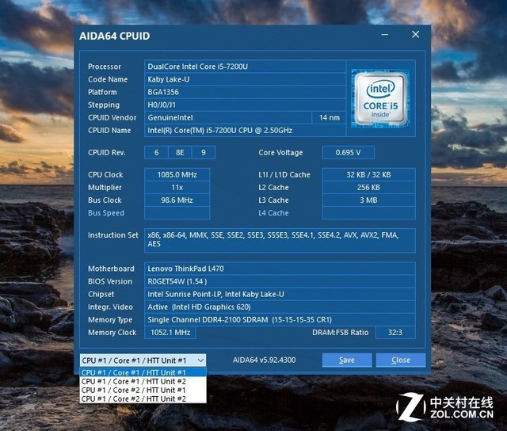
Task: Open the CPU core selector dropdown
Action: [143, 360]
